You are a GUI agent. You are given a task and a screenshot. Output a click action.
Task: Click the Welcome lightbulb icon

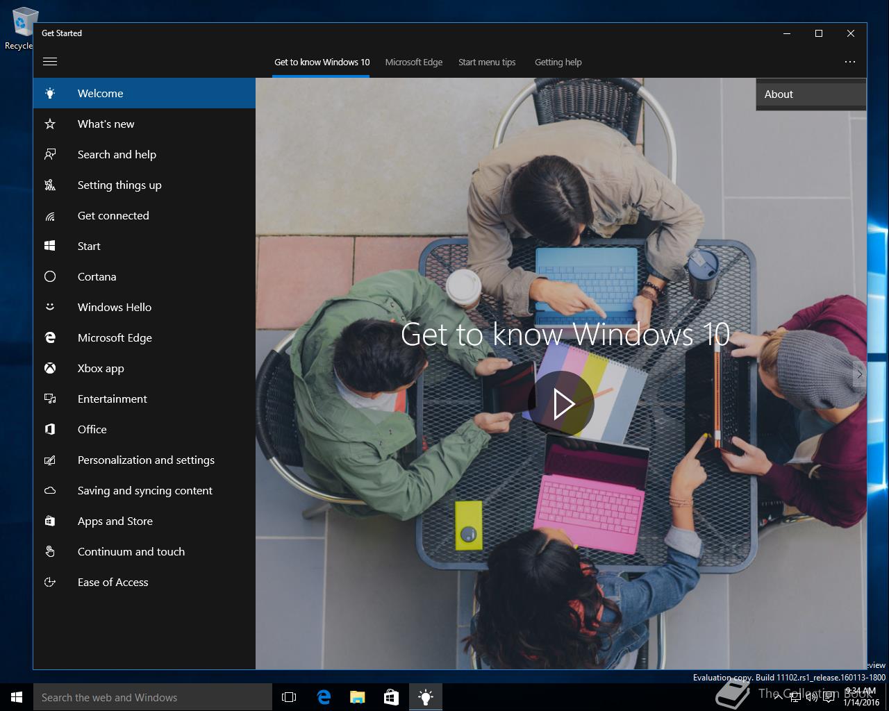point(50,93)
